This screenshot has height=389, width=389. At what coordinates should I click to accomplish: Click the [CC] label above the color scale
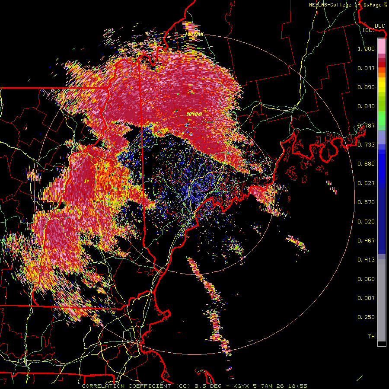369,30
